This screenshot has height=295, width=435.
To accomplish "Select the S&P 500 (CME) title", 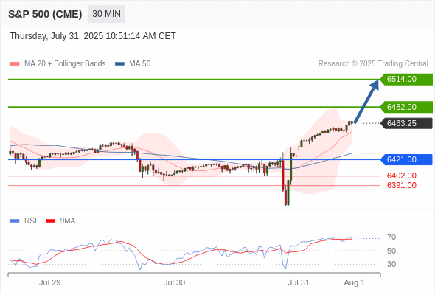I will pyautogui.click(x=45, y=14).
